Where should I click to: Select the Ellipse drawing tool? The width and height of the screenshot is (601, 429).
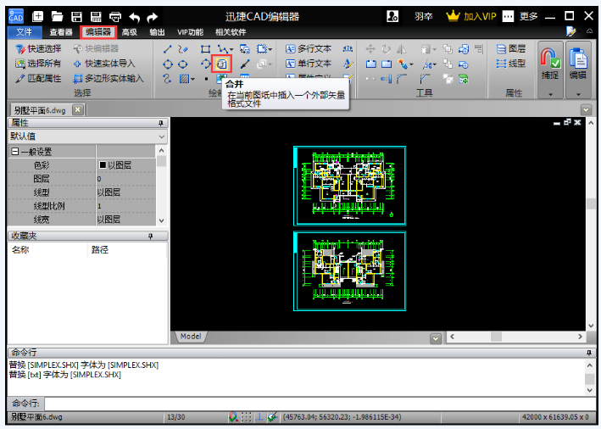(183, 64)
